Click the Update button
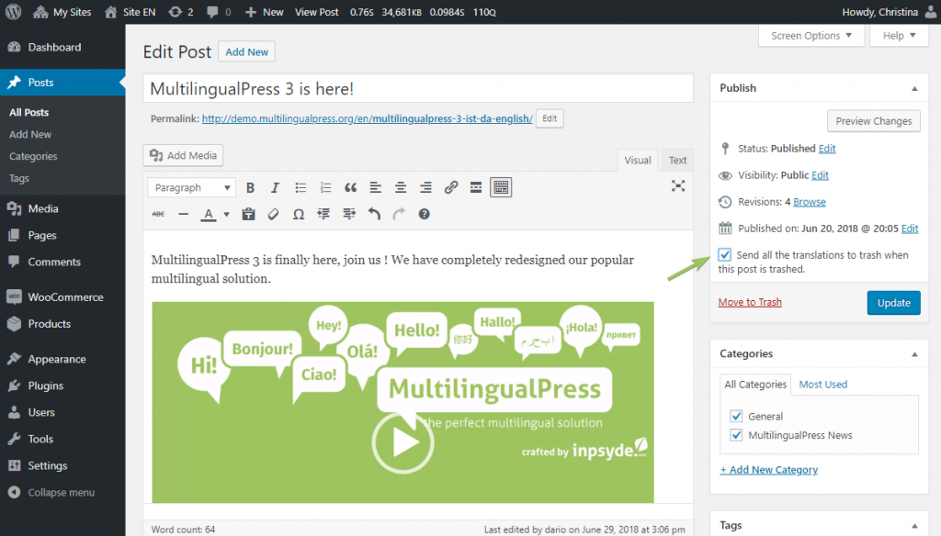Screen dimensions: 941x536 [x=893, y=301]
